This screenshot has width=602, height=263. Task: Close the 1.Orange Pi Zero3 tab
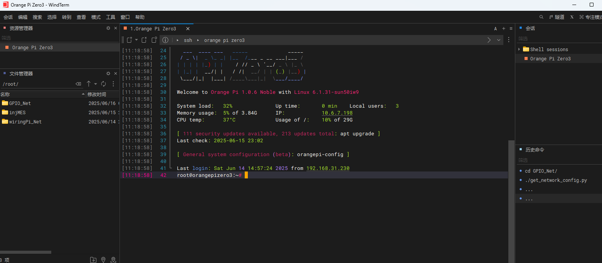click(188, 29)
